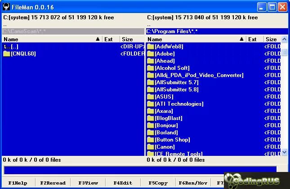Click the Borland folder icon

(x=150, y=133)
